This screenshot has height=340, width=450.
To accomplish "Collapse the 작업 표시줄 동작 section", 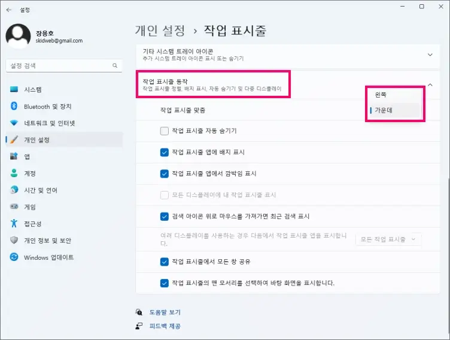I will tap(430, 85).
